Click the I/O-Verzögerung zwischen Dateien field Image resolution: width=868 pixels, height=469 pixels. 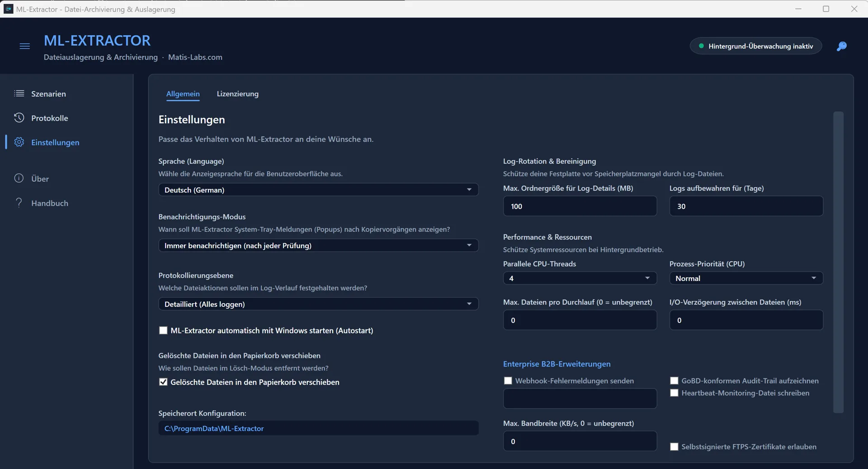click(746, 320)
